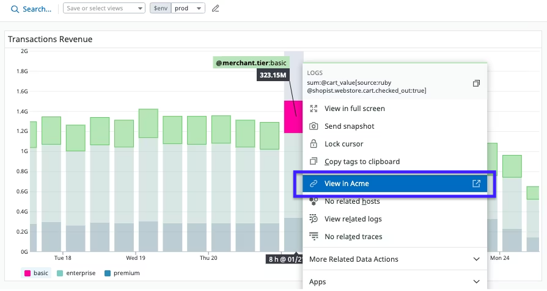547x291 pixels.
Task: Click the Tue 18 bar in chart
Action: (51, 183)
